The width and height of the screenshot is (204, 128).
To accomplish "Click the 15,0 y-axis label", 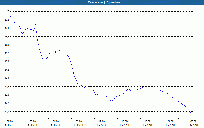I will [x=7, y=61].
